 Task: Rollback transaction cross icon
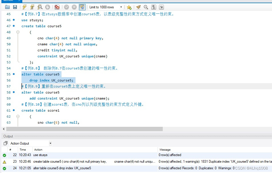tap(74, 7)
